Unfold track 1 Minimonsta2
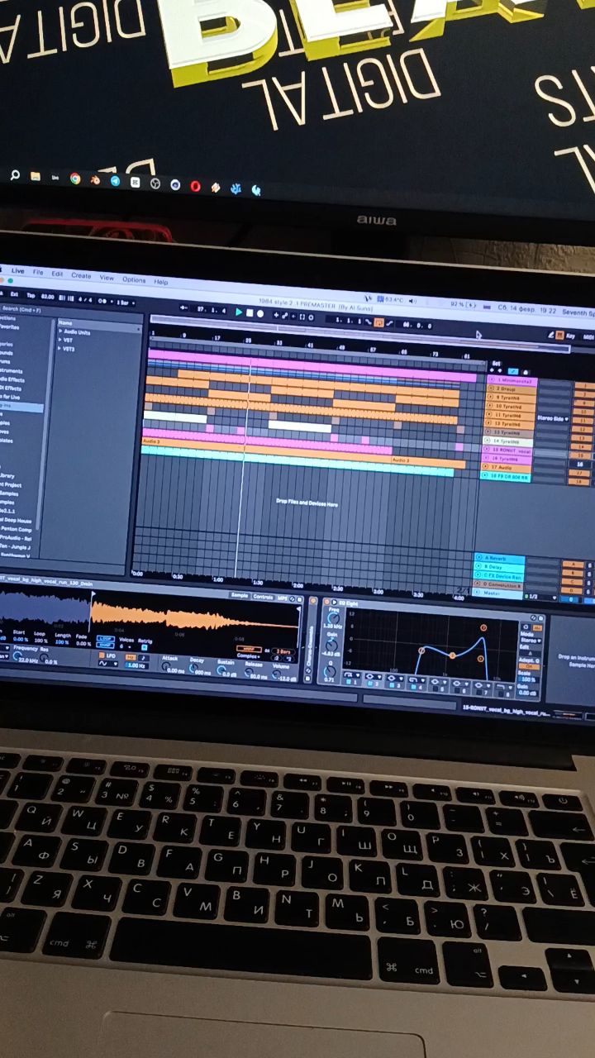This screenshot has height=1058, width=595. pos(490,380)
